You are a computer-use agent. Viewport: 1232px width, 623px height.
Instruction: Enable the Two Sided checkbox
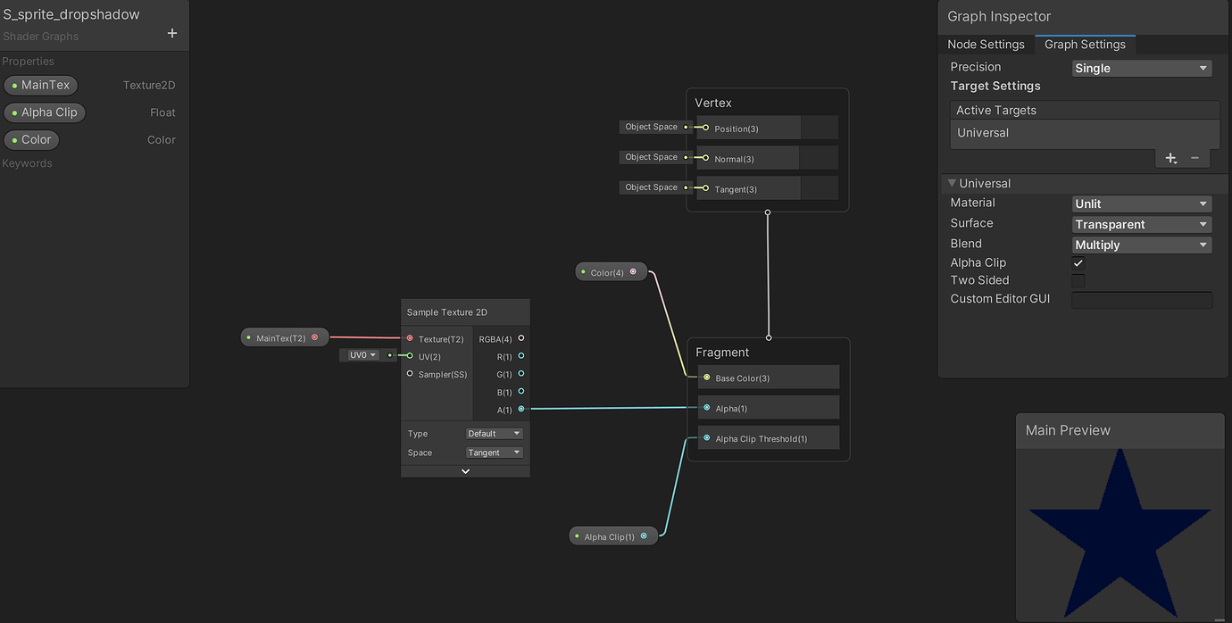(x=1078, y=280)
